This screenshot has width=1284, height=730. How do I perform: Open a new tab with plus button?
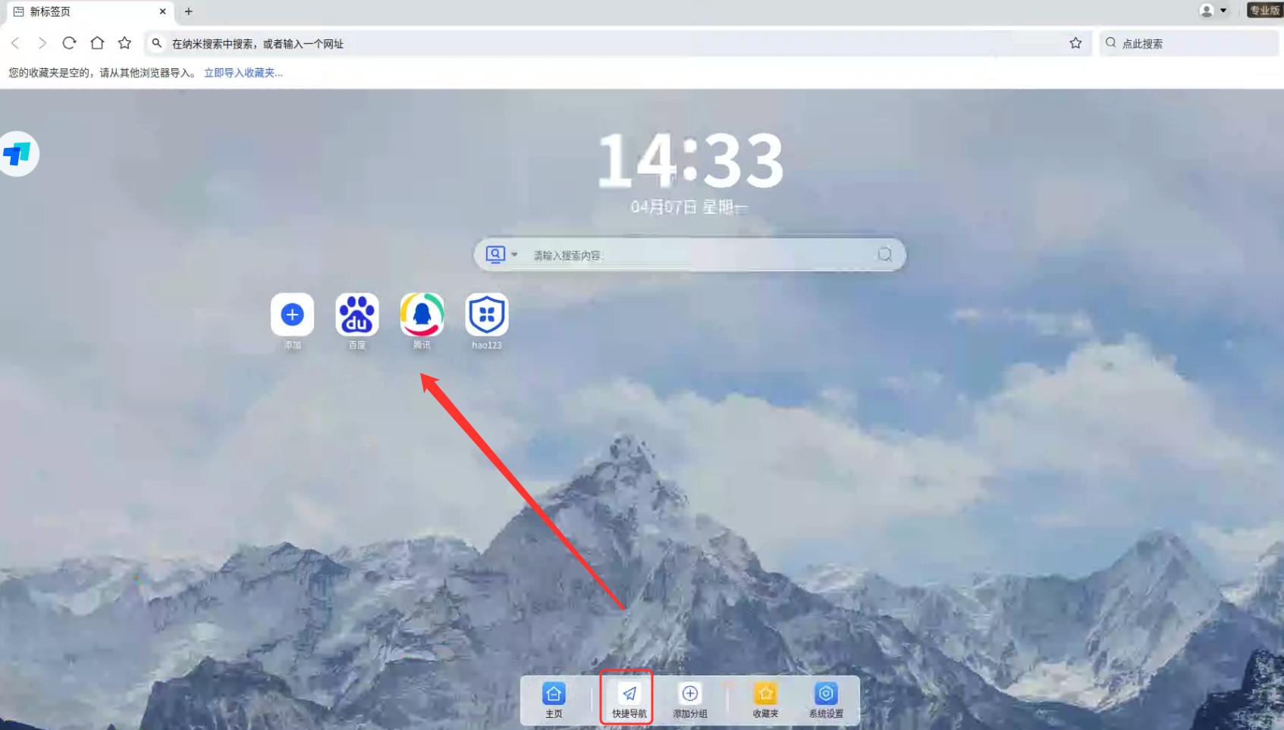pos(189,11)
